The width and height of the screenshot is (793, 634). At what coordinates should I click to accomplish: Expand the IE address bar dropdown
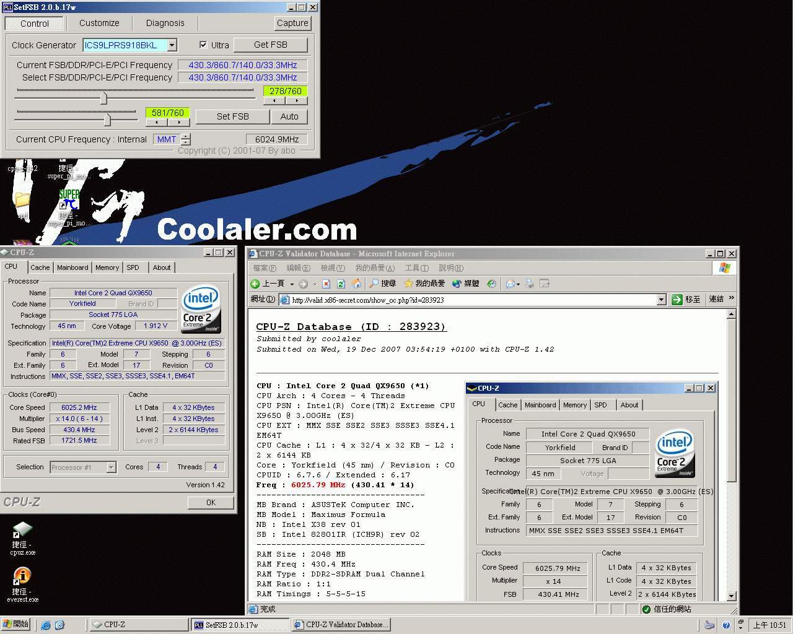click(x=661, y=300)
